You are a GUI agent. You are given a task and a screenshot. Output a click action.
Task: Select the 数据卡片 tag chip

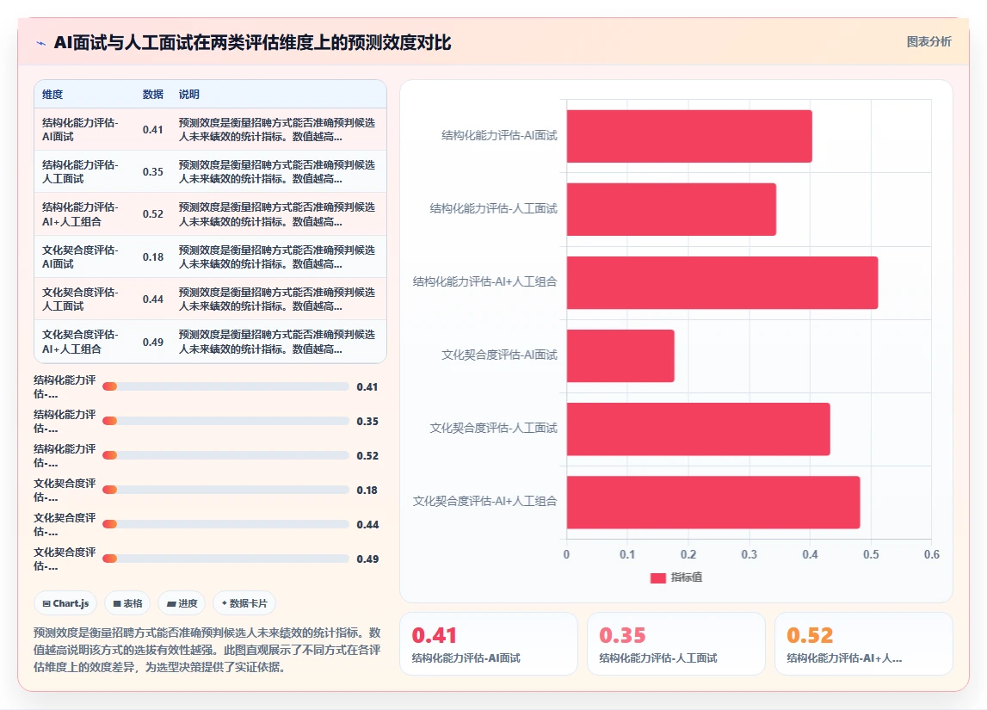click(244, 603)
